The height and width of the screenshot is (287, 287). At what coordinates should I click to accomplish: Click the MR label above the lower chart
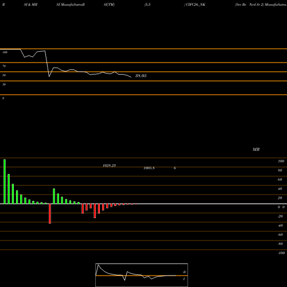(x=256, y=149)
